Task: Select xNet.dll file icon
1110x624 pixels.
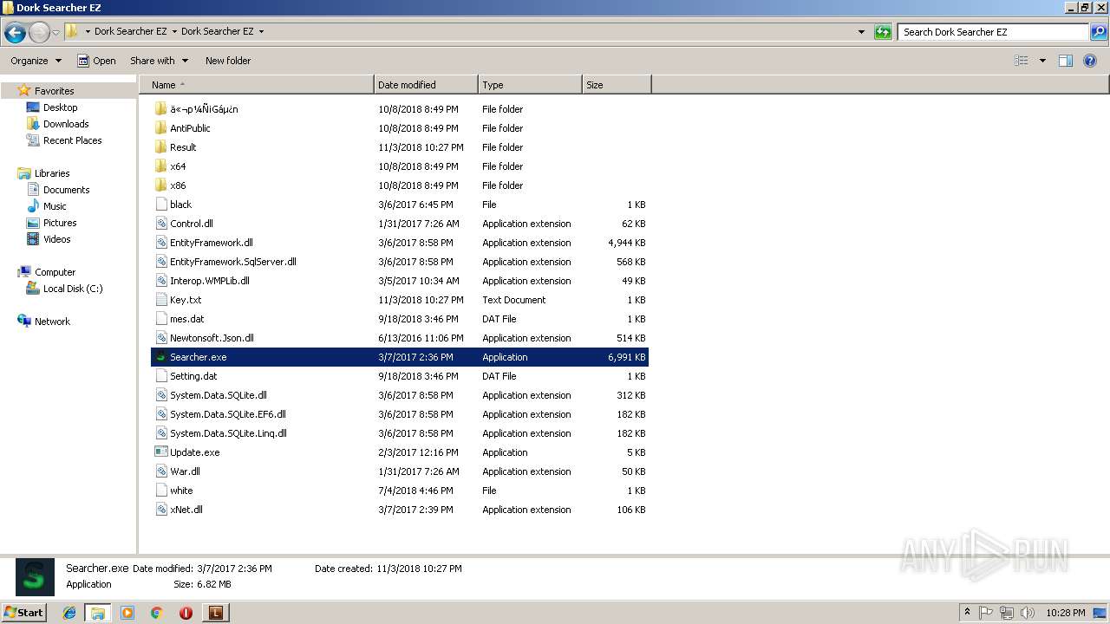Action: coord(160,510)
